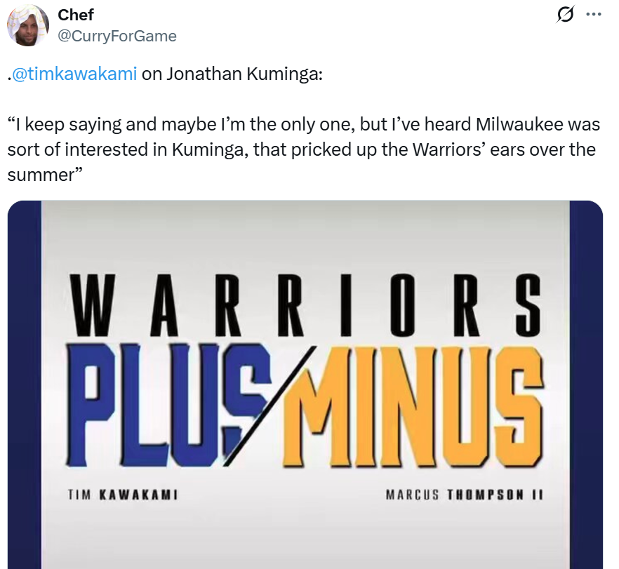Click the word "Milwaukee" in the tweet

point(517,125)
